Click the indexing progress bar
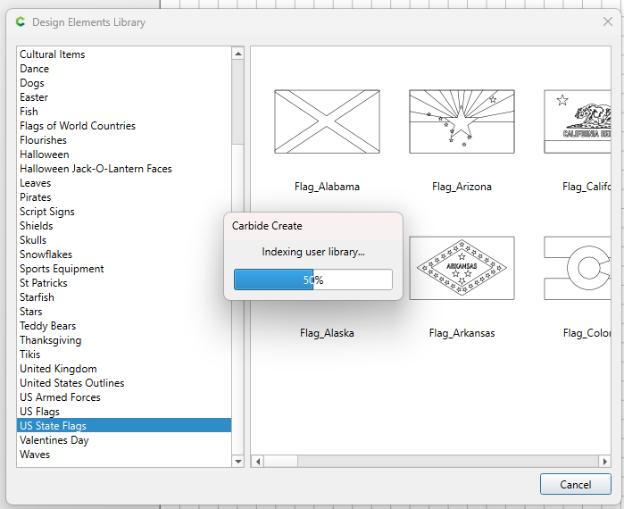The height and width of the screenshot is (509, 624). tap(313, 280)
